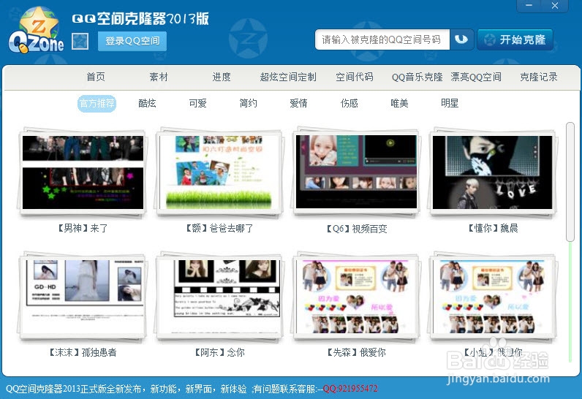The image size is (582, 399).
Task: Select the 伤感 category
Action: point(349,103)
